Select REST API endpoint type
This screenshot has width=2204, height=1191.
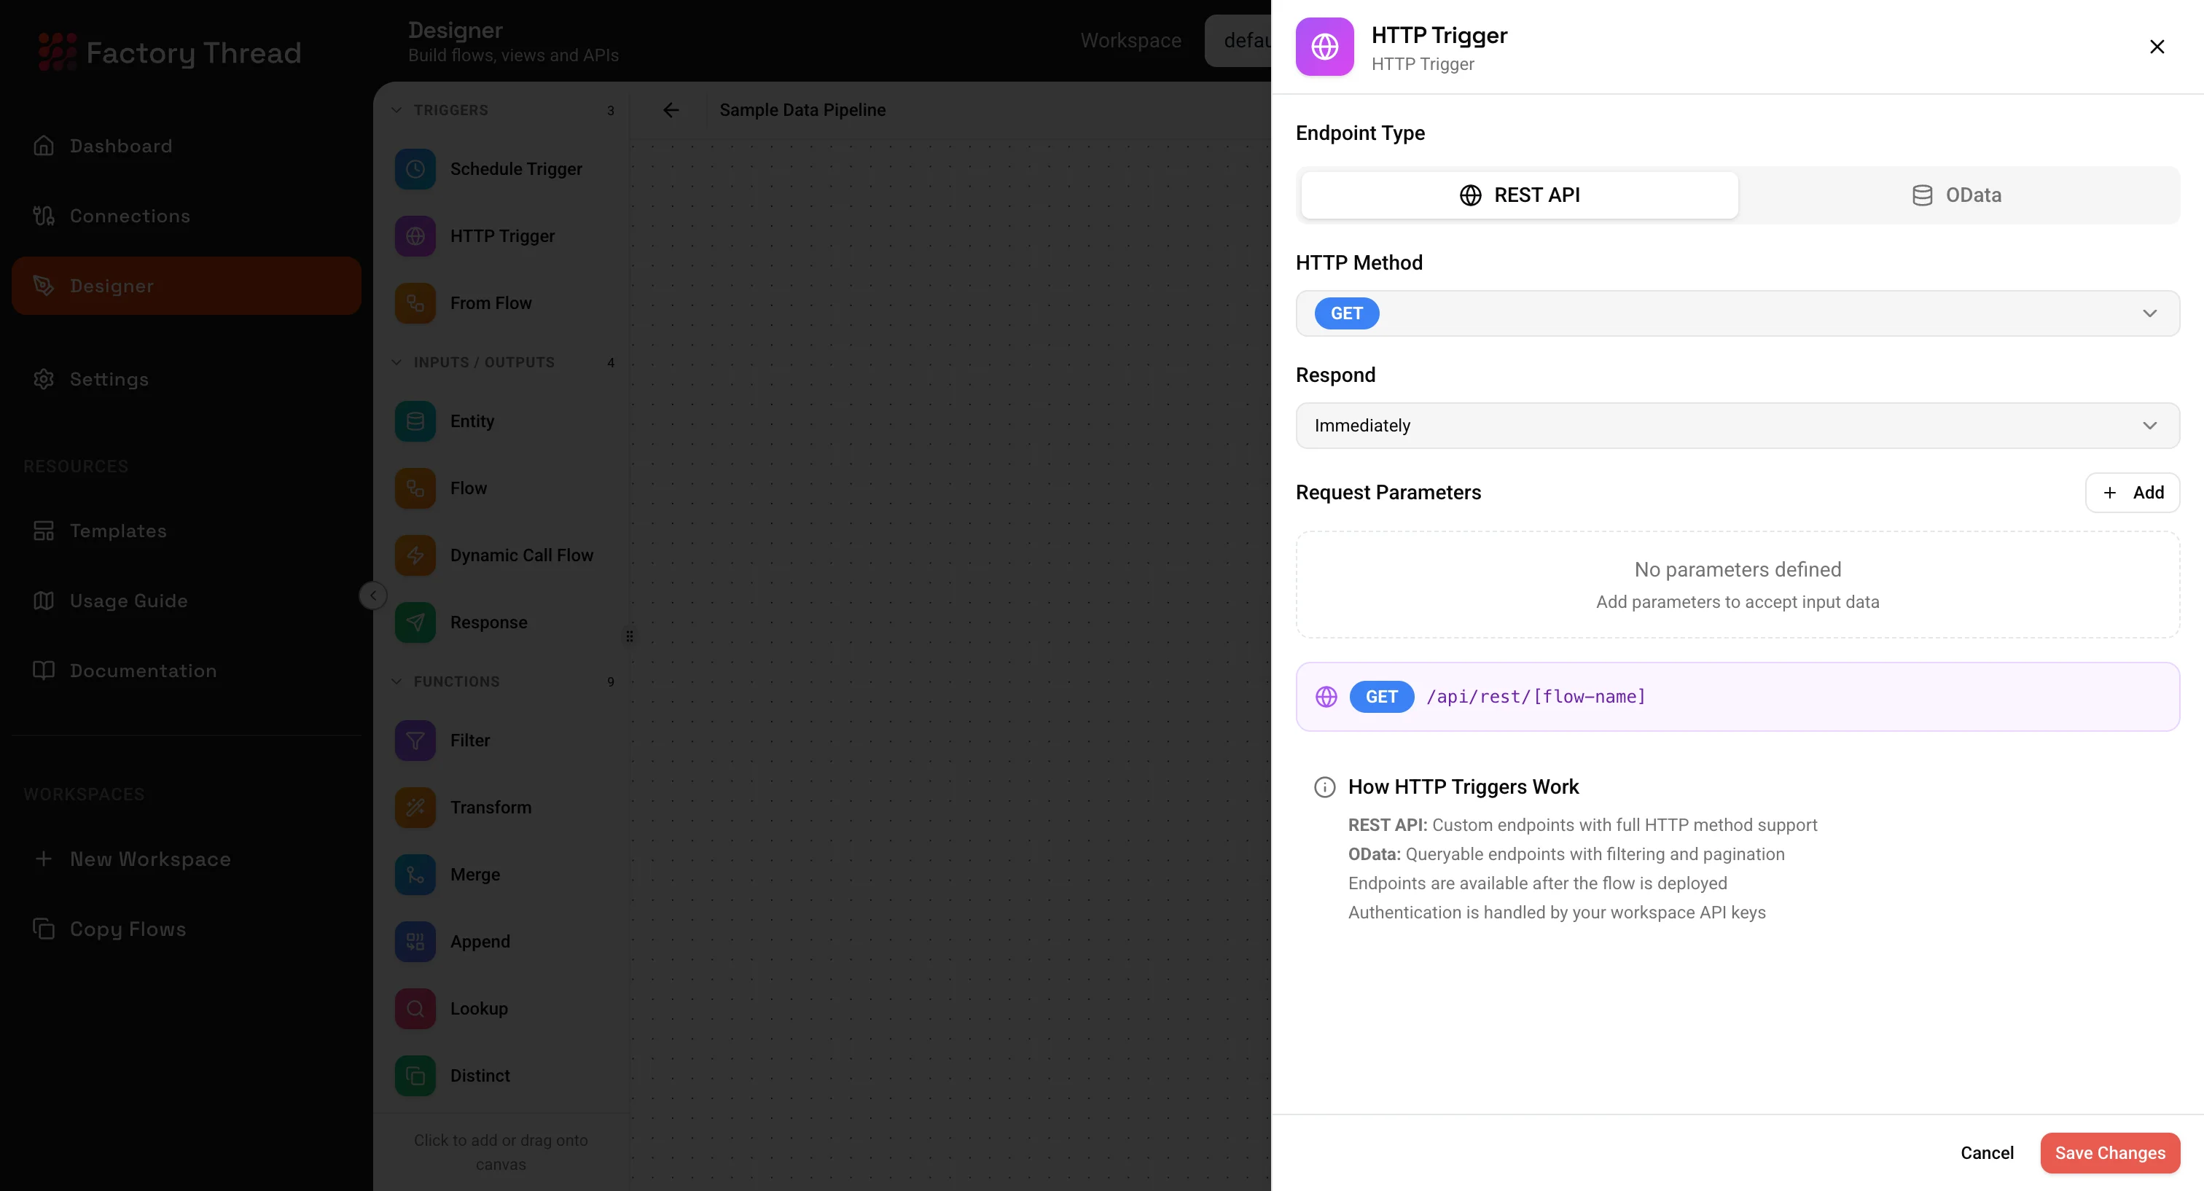(x=1520, y=195)
